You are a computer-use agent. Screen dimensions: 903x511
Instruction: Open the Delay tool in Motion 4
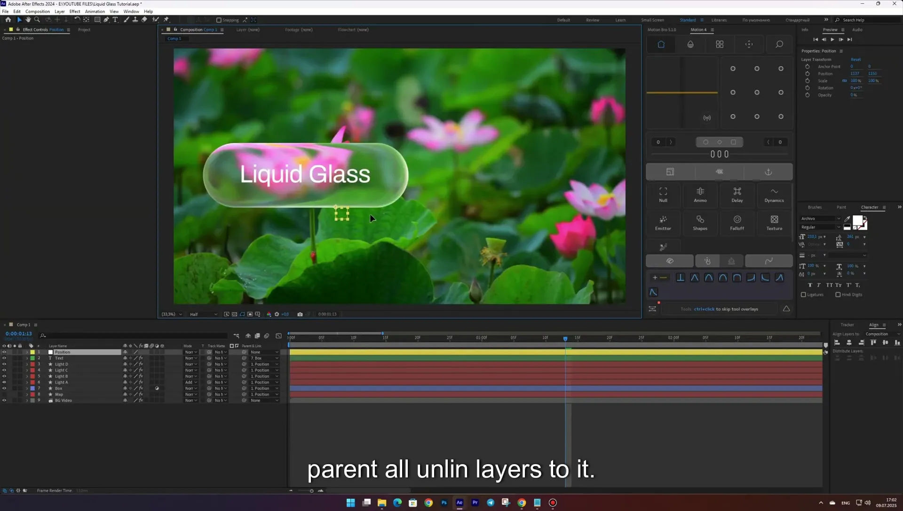point(737,194)
